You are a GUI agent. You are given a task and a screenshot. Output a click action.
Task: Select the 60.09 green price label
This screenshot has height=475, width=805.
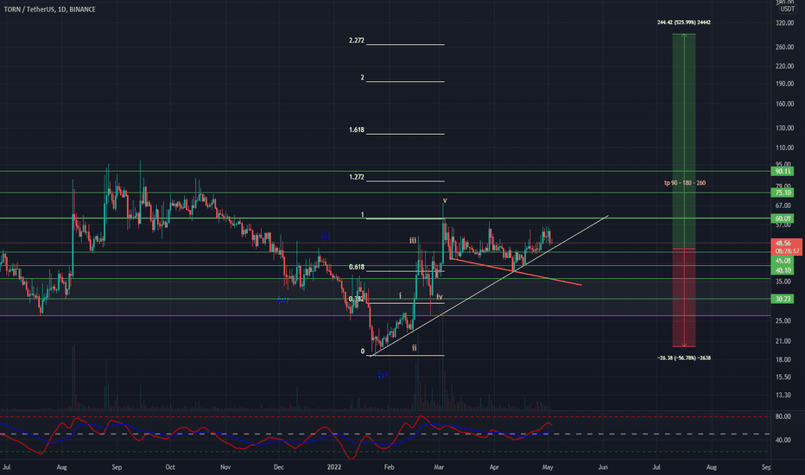(783, 218)
